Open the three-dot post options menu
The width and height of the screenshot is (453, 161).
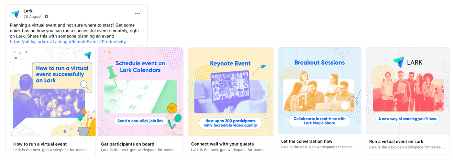[138, 14]
